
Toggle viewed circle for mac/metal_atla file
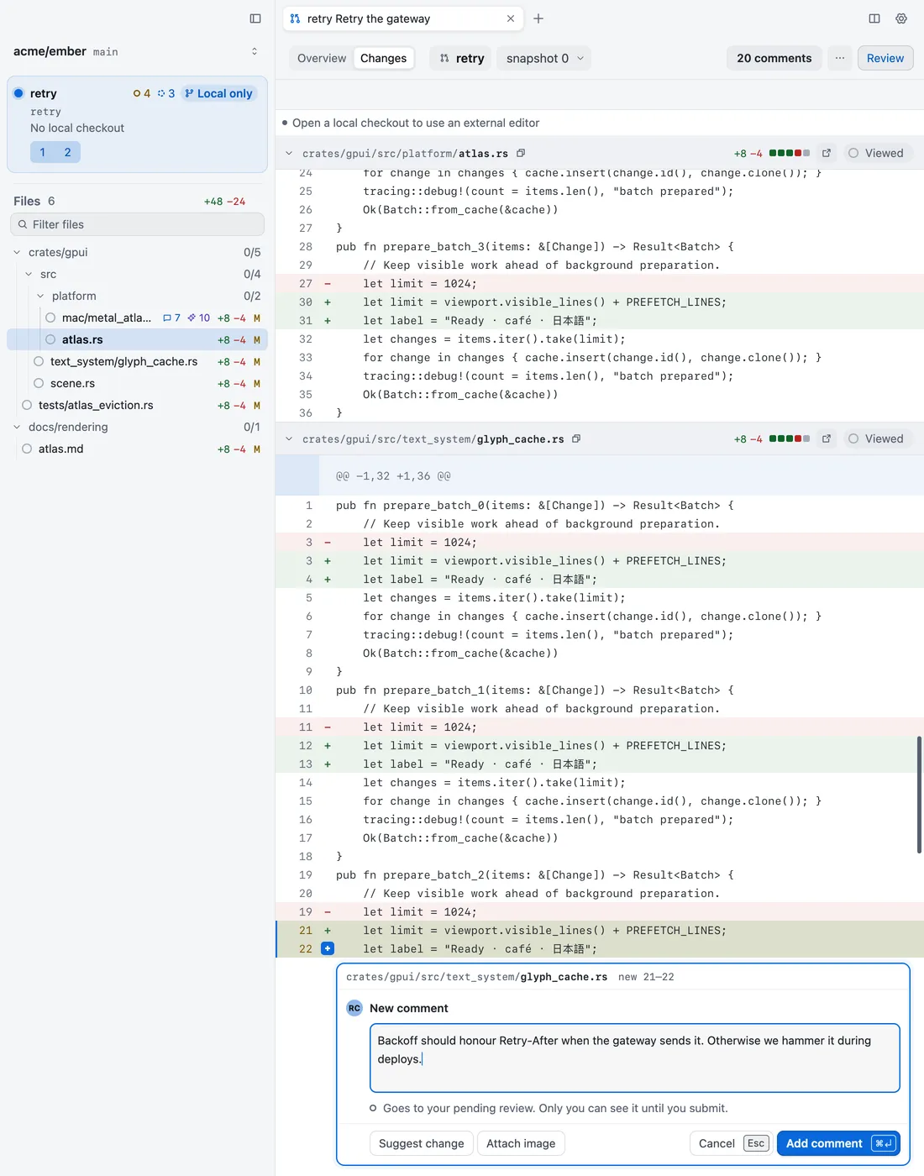click(x=50, y=318)
